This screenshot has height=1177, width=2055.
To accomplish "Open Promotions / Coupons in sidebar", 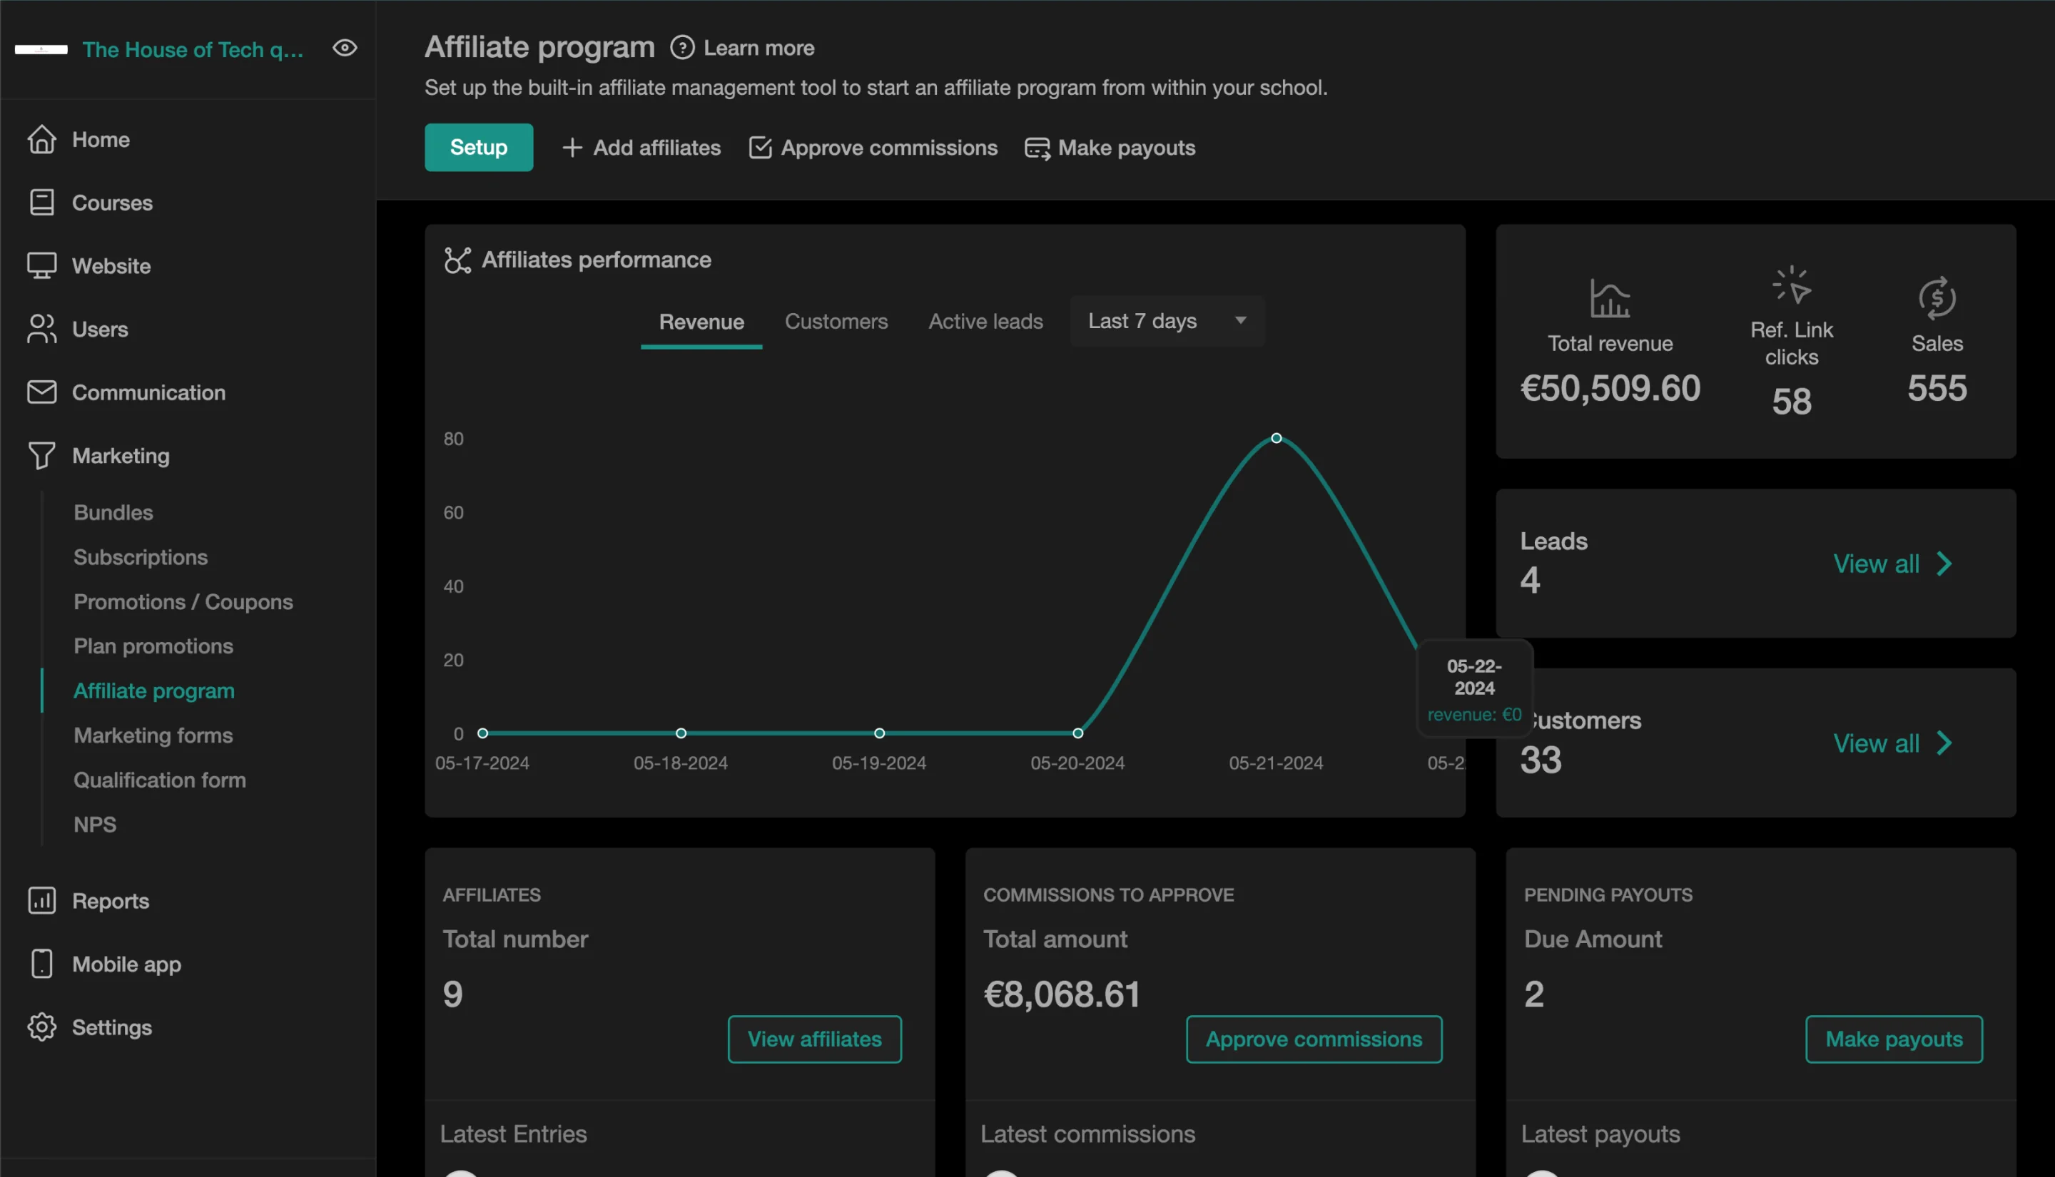I will [x=183, y=601].
